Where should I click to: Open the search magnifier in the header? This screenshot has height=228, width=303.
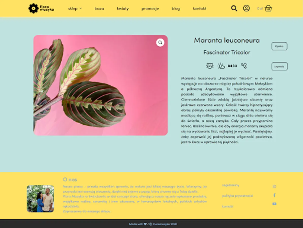(234, 8)
